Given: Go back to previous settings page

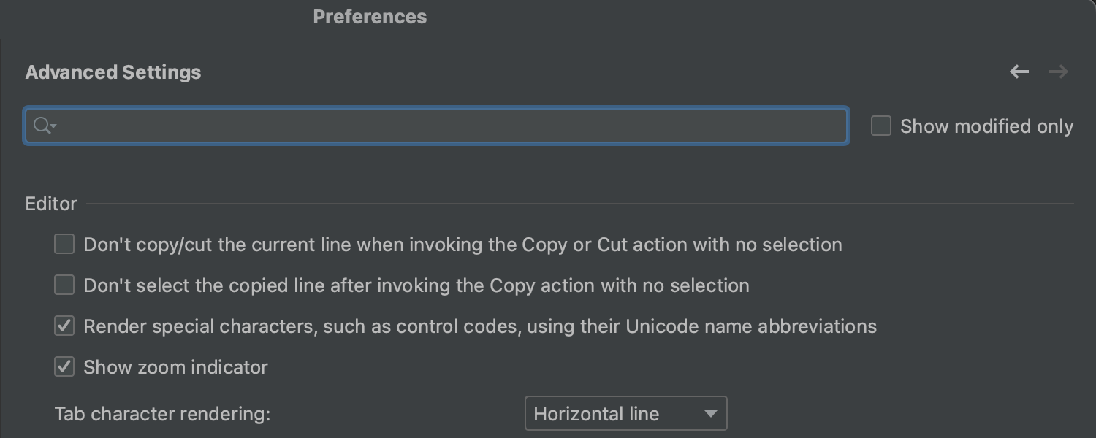Looking at the screenshot, I should click(1019, 72).
